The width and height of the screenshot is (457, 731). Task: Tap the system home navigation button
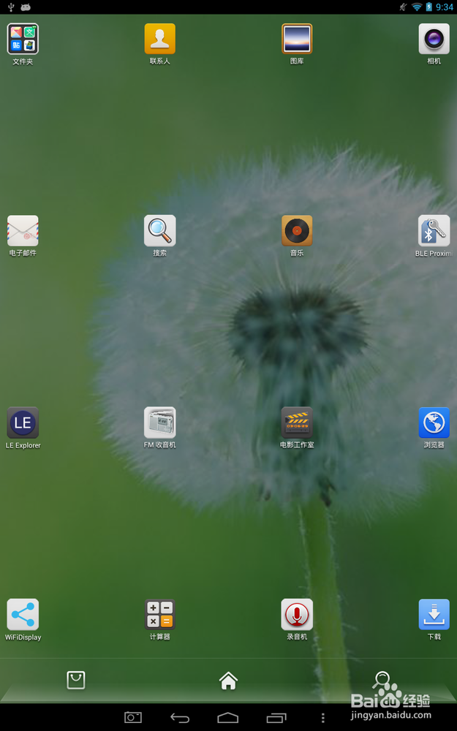(x=228, y=718)
